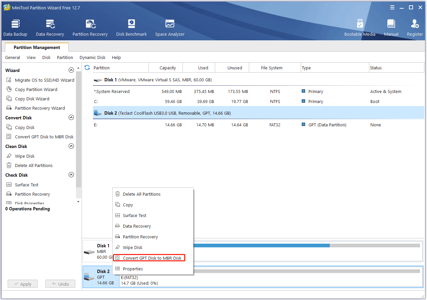Screen dimensions: 427x300
Task: Choose Data Recovery in context menu
Action: [153, 226]
